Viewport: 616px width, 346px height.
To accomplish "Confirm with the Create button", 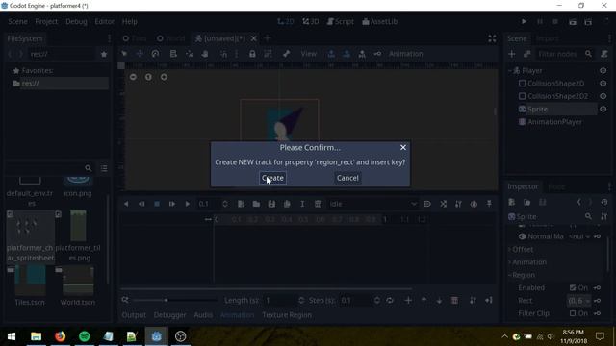I will [272, 178].
